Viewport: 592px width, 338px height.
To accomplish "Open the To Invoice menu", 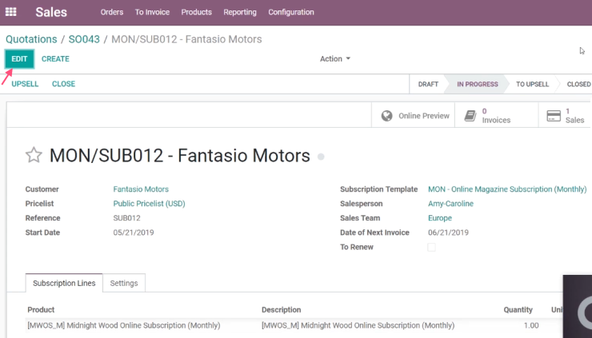I will (x=152, y=12).
